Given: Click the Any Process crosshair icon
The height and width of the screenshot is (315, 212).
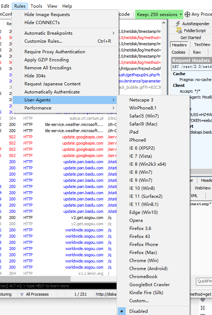Looking at the screenshot, I should 187,15.
